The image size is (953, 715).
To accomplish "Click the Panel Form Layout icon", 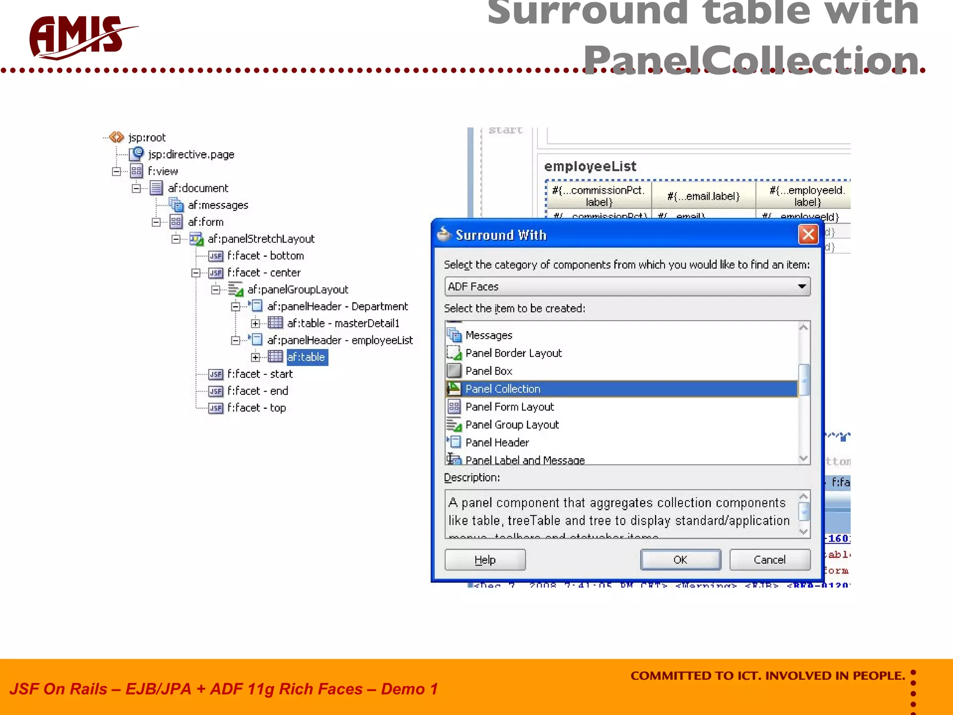I will 454,407.
